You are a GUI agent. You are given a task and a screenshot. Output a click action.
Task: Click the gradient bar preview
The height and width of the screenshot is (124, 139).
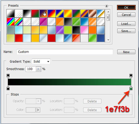tap(69, 82)
